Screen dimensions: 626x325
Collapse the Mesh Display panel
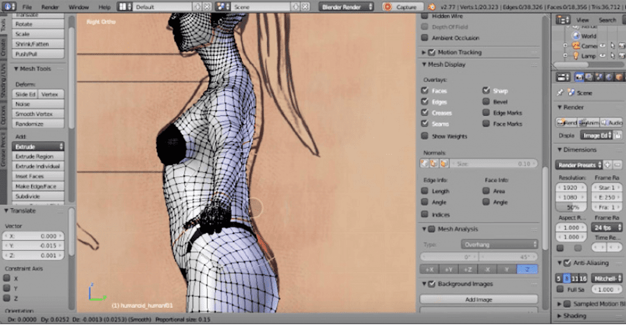(x=424, y=64)
